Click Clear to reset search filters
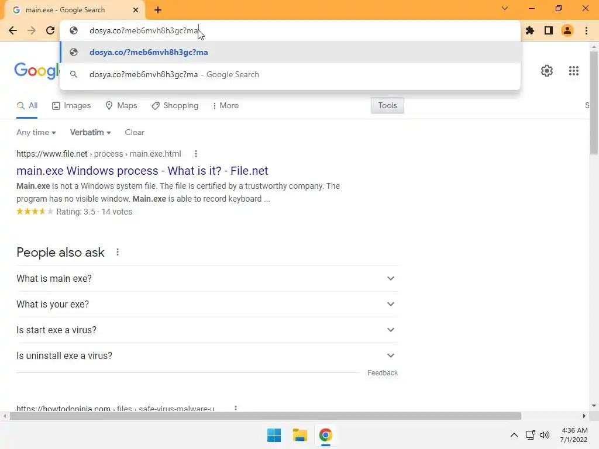The width and height of the screenshot is (599, 449). tap(135, 133)
